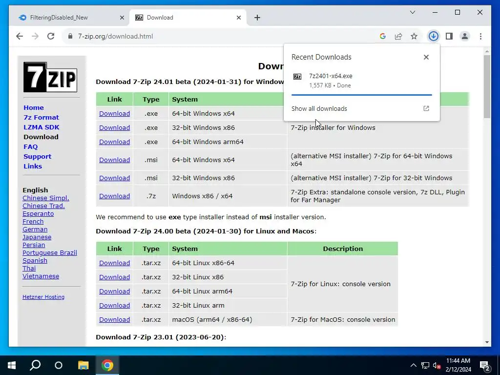Open Windows Start menu
The width and height of the screenshot is (500, 375).
coord(12,365)
